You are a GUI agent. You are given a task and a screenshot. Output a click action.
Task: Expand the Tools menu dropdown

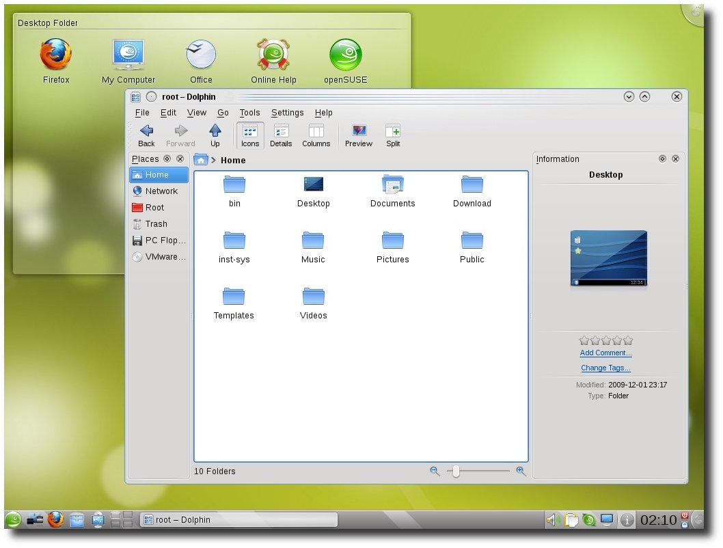pos(249,113)
